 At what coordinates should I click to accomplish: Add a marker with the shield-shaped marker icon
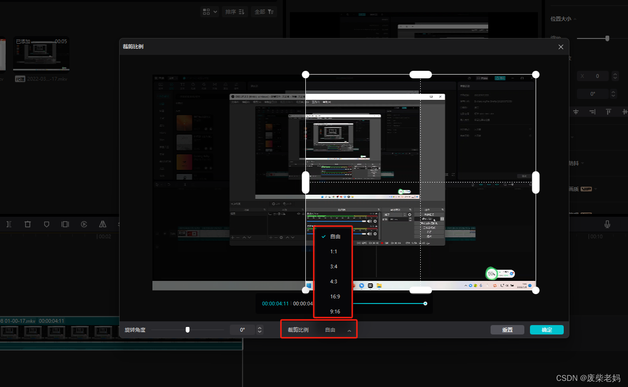tap(46, 224)
